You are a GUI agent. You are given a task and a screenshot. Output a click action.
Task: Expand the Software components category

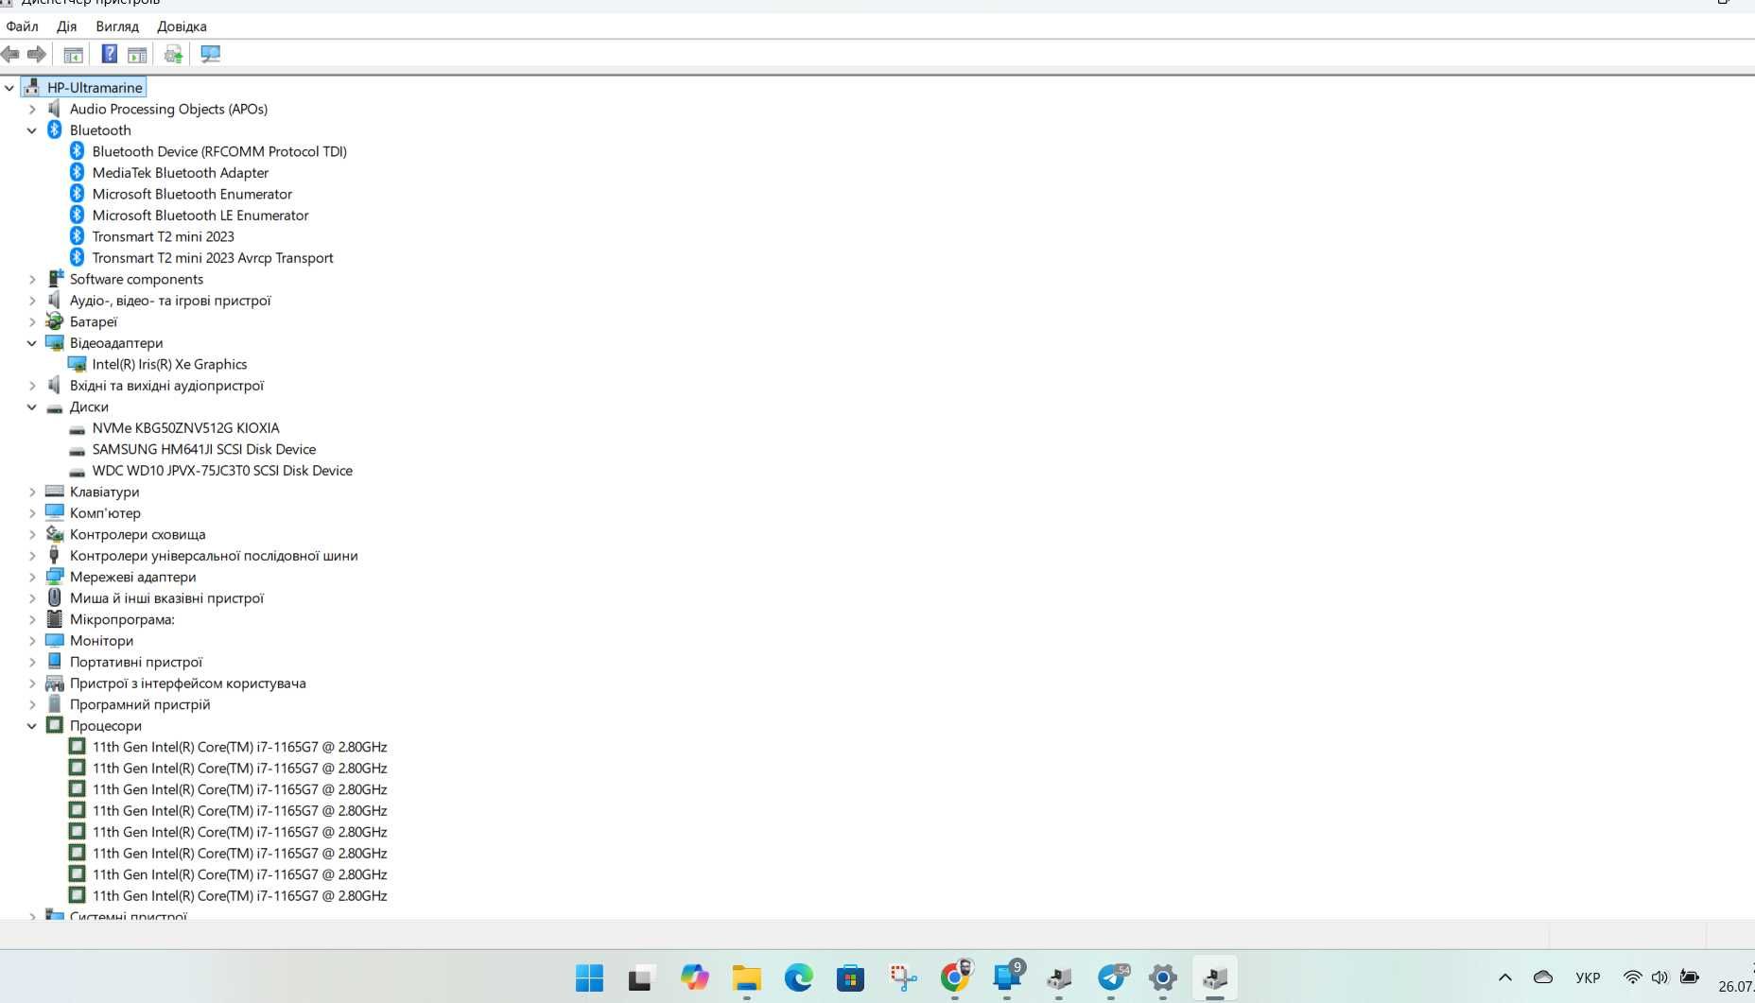[32, 280]
